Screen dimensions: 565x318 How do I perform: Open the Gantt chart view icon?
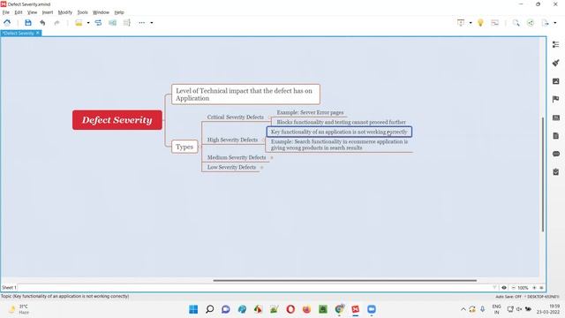click(x=495, y=23)
